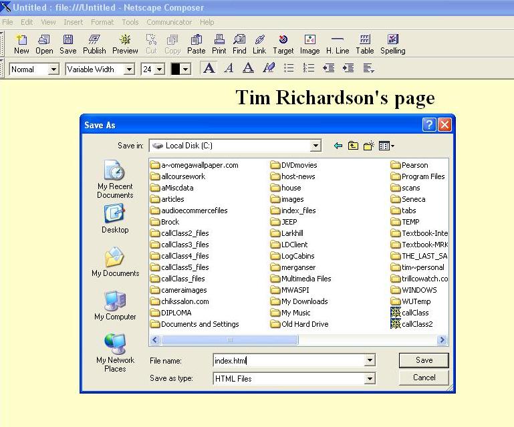Decrease indent of the paragraph
The height and width of the screenshot is (427, 514).
click(x=328, y=68)
